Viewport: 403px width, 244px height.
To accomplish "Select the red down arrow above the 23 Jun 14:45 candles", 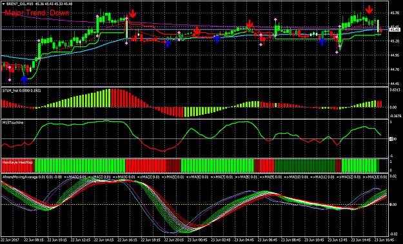I will [x=369, y=10].
